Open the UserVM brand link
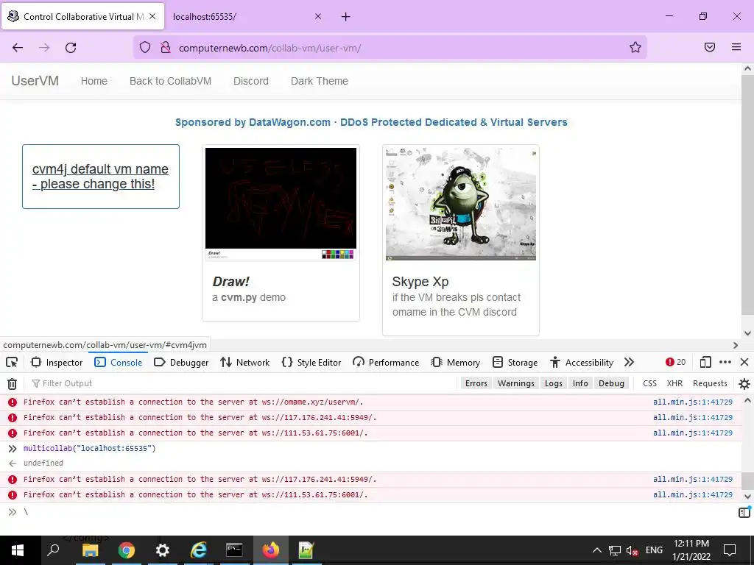 point(35,81)
